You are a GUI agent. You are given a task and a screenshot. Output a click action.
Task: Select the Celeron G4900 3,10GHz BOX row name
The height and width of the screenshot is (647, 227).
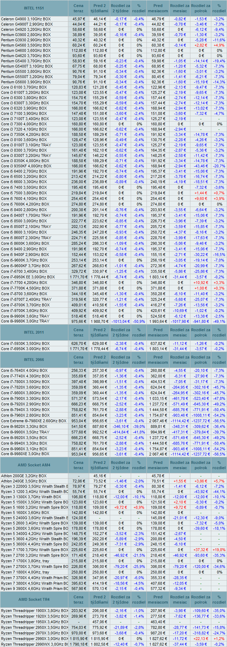(x=26, y=19)
